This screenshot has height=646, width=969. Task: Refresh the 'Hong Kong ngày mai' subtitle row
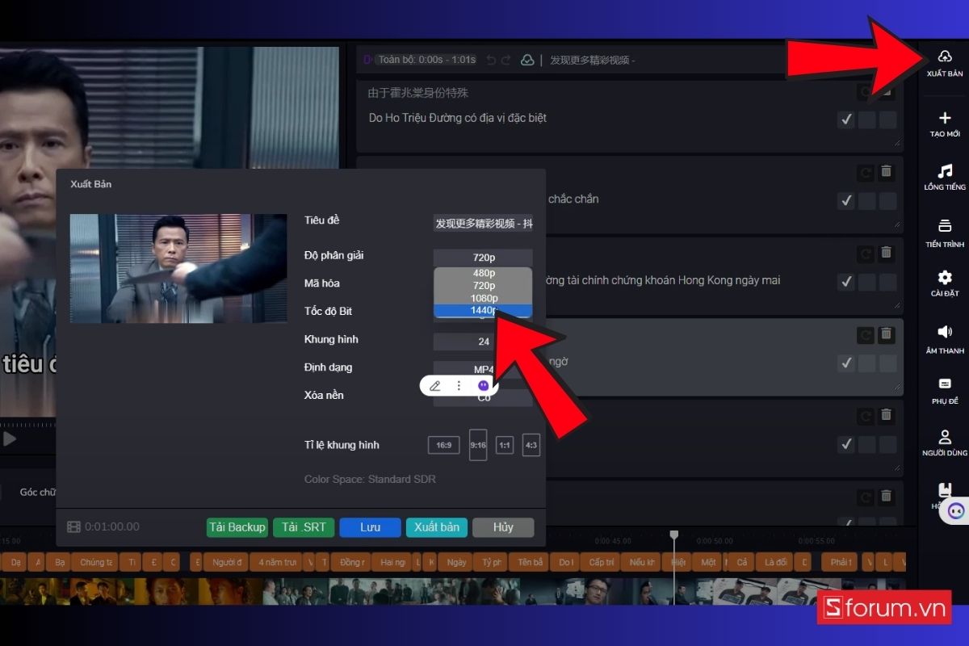(x=866, y=253)
